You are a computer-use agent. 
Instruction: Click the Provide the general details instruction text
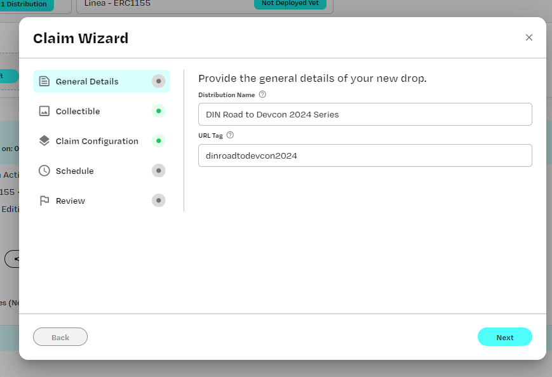pos(313,79)
